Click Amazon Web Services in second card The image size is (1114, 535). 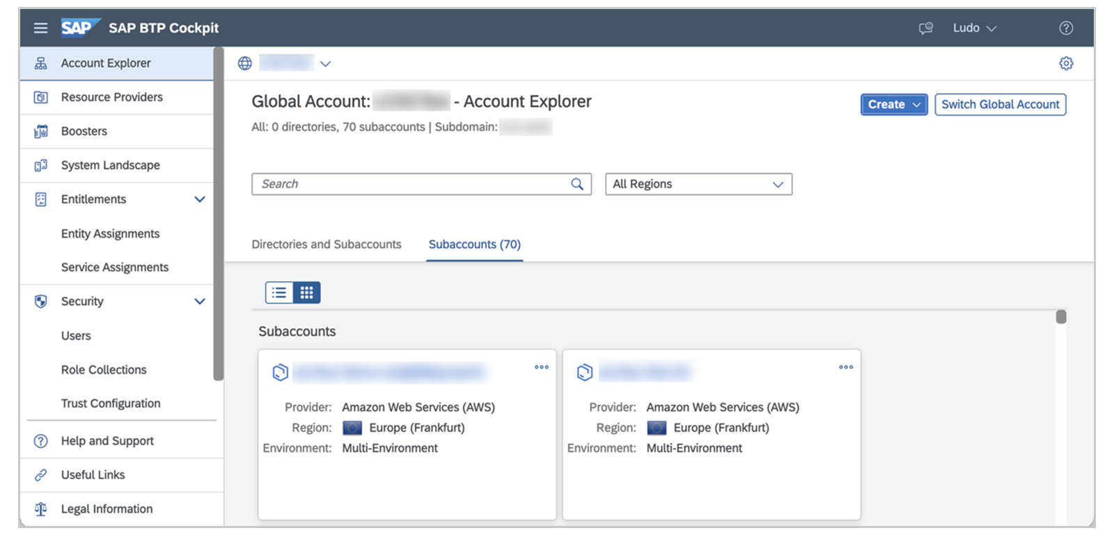coord(723,408)
